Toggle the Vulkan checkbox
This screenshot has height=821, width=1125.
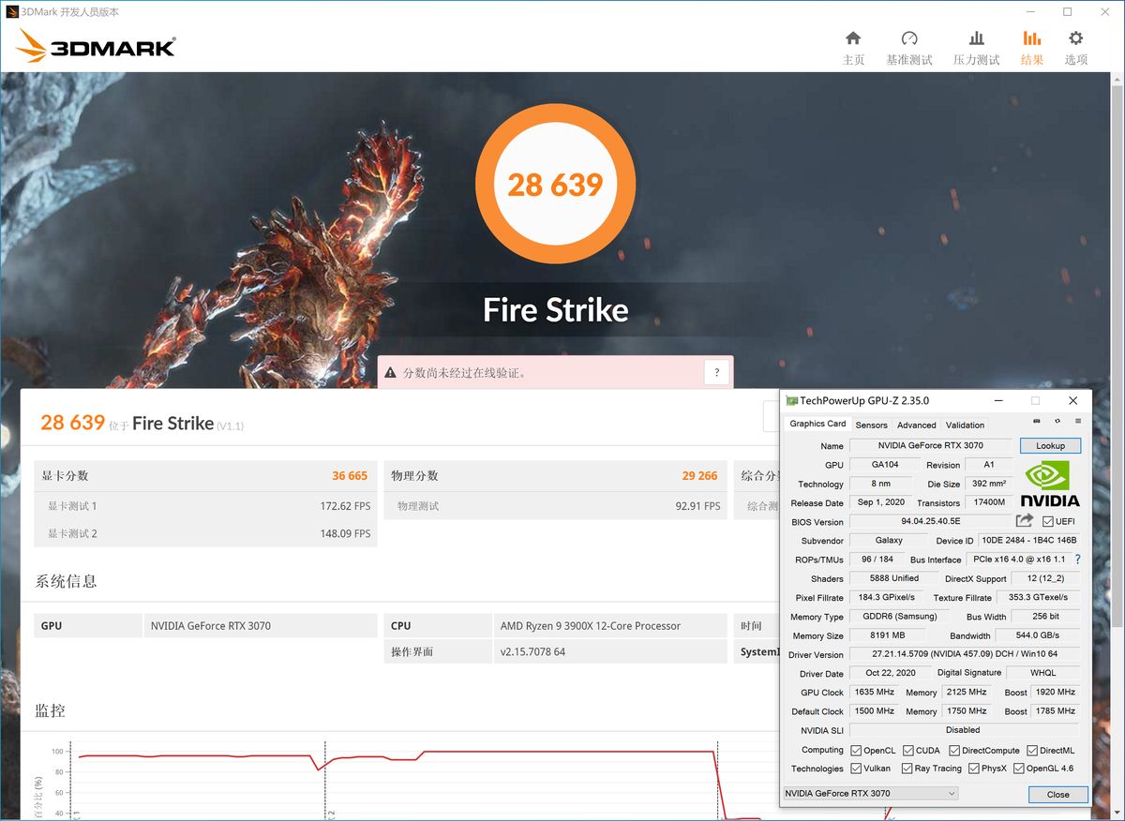(856, 769)
